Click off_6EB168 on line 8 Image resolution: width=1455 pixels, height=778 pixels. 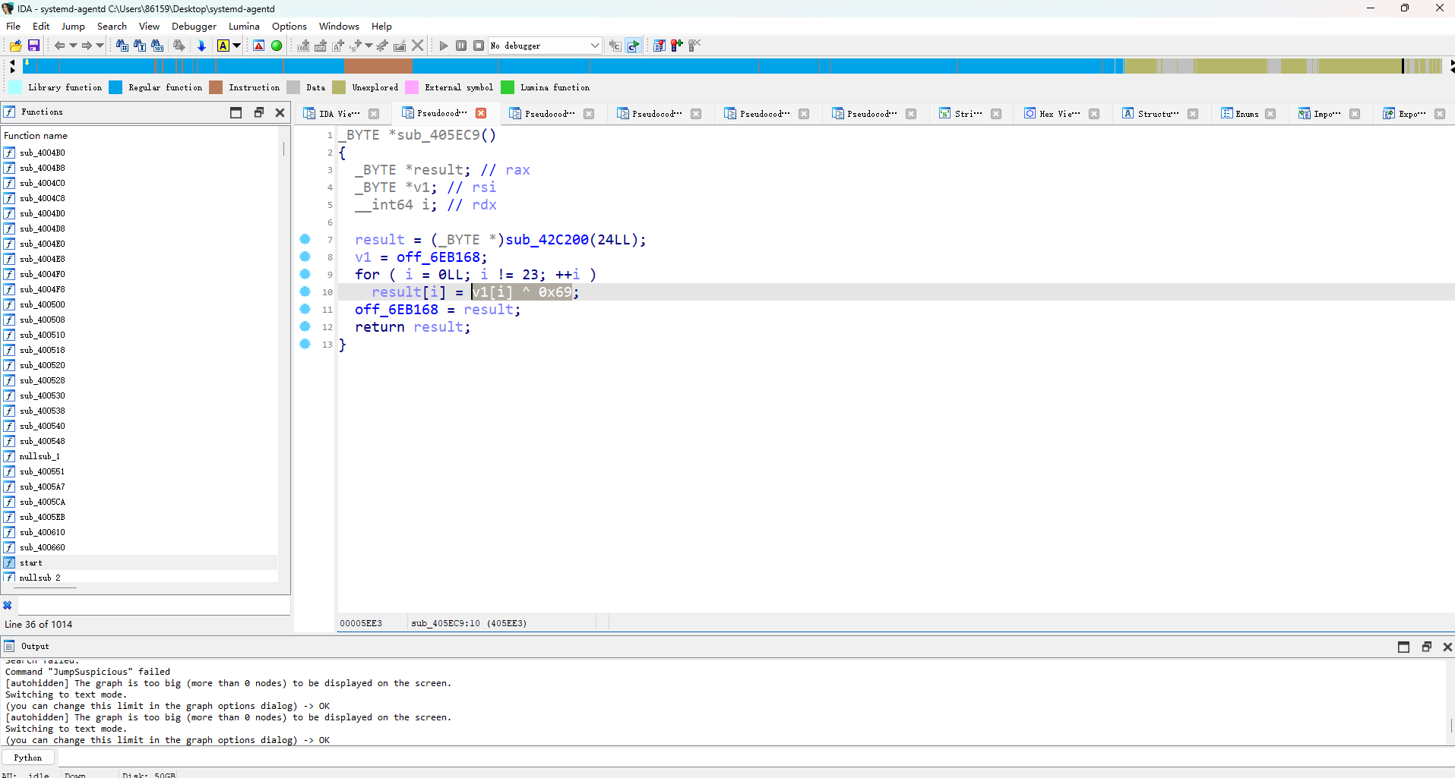[438, 257]
